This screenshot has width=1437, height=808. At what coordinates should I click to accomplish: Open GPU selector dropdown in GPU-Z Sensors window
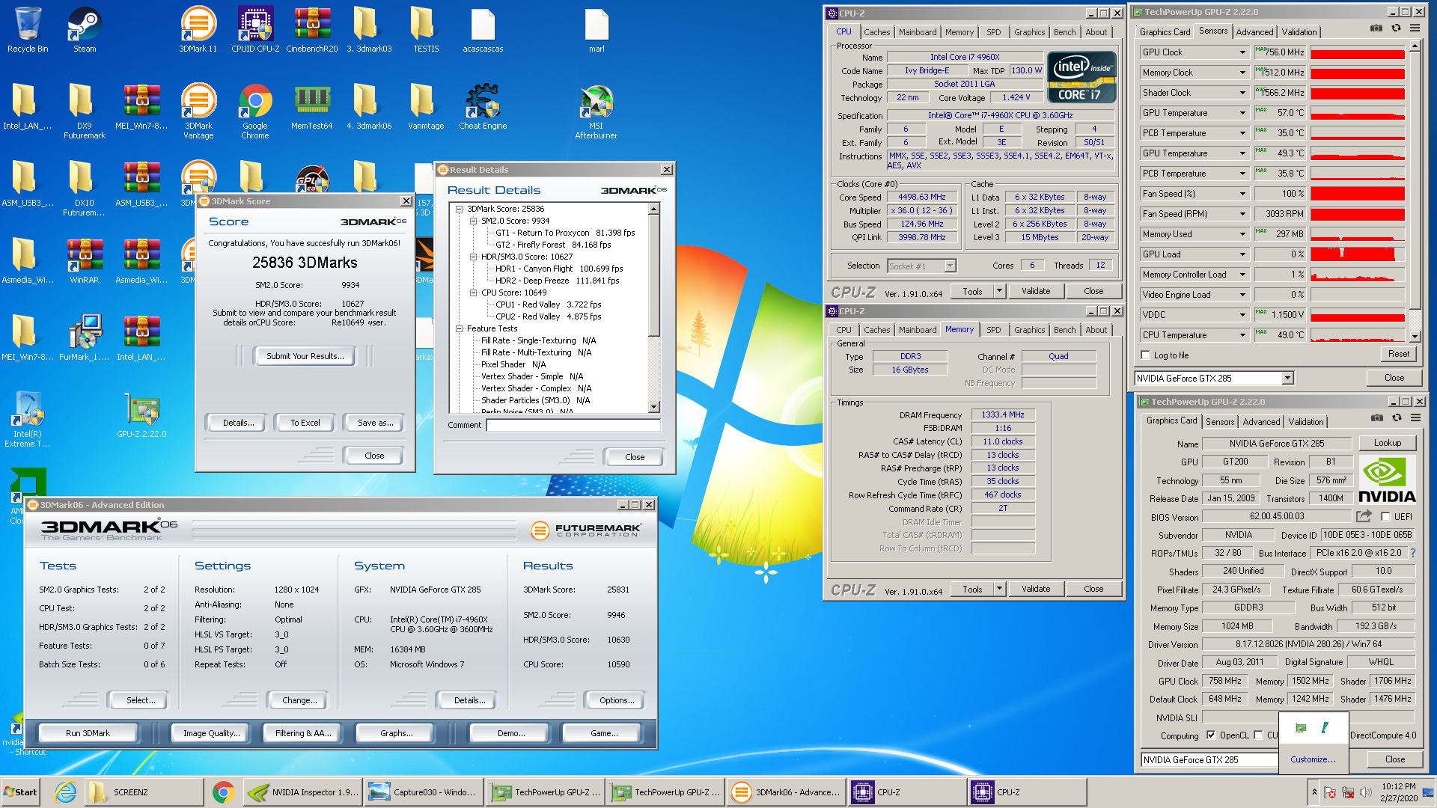pos(1288,379)
